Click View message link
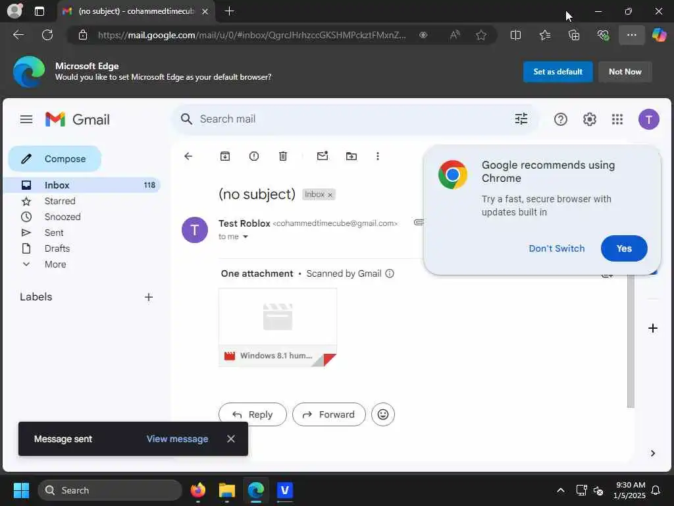674x506 pixels. tap(177, 439)
